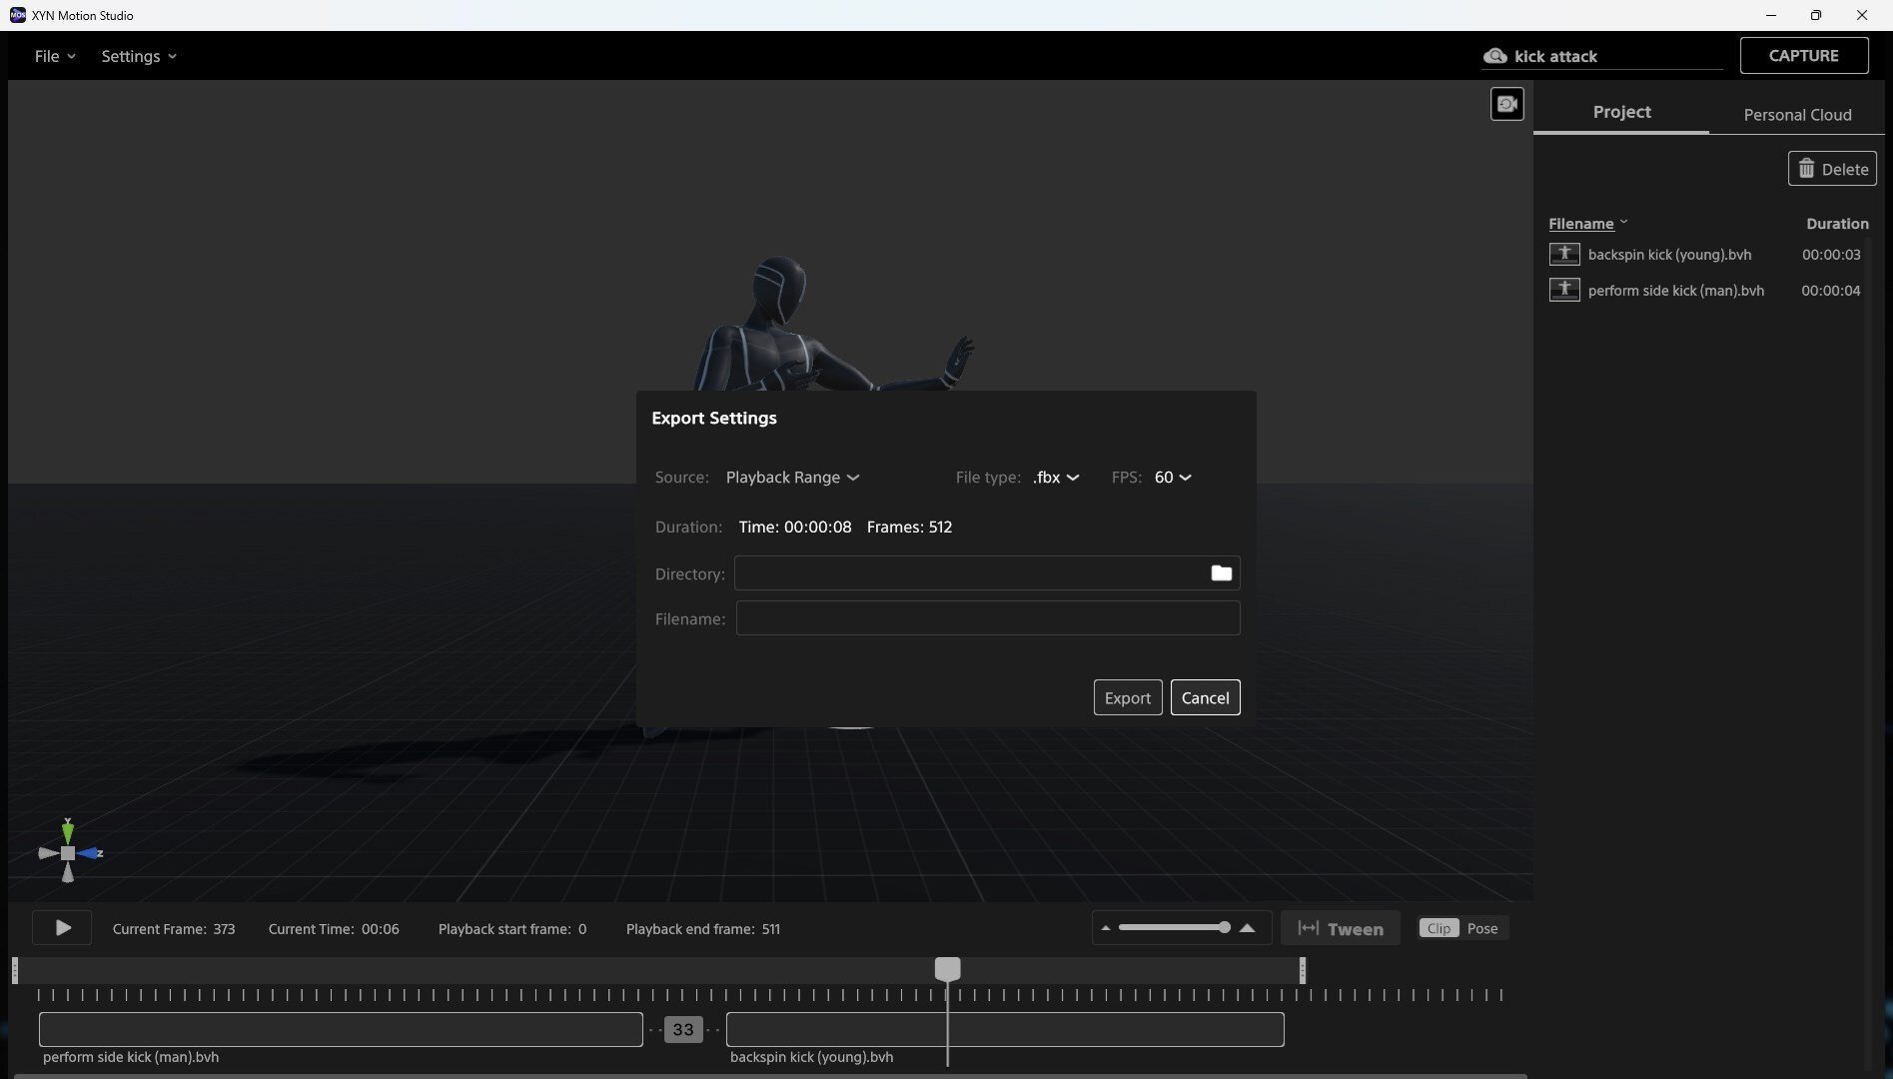Click the timeline zoom slider handle
This screenshot has width=1893, height=1079.
click(x=1224, y=928)
